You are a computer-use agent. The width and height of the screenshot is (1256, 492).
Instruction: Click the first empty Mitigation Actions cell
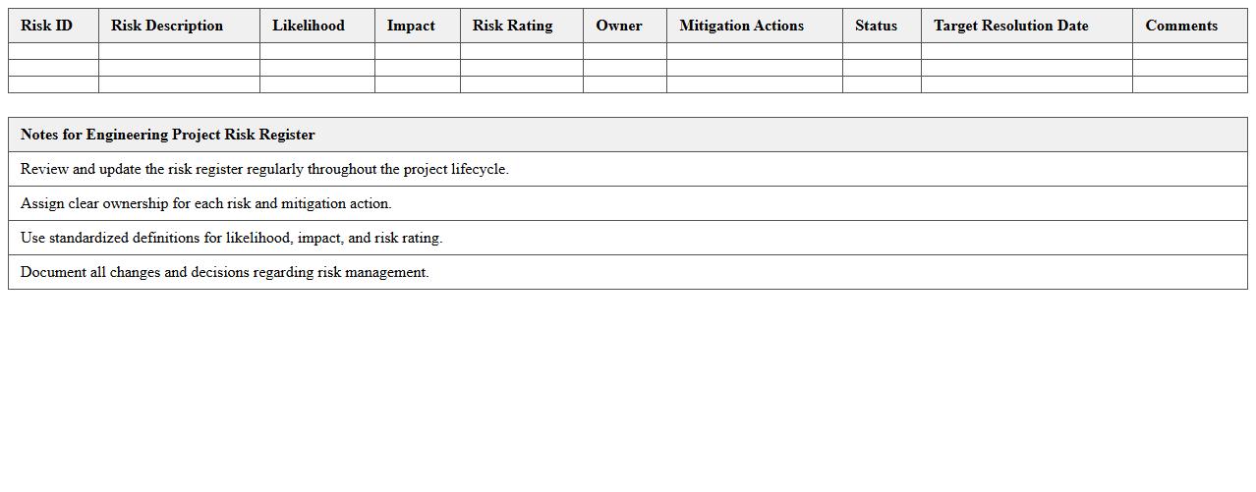point(754,51)
